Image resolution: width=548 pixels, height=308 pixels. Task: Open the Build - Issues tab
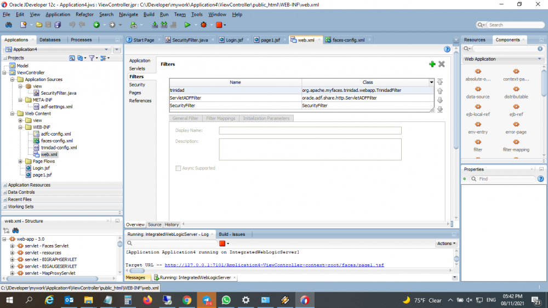point(232,234)
